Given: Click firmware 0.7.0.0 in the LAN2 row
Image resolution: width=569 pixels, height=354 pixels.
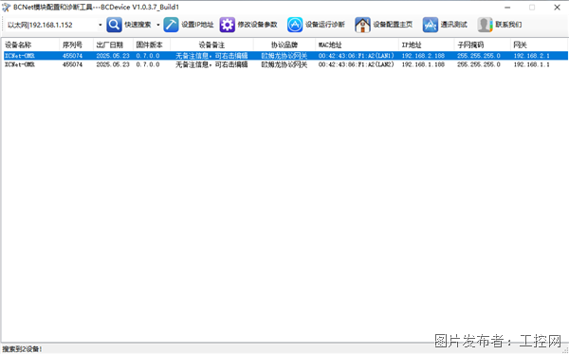Looking at the screenshot, I should click(x=148, y=64).
